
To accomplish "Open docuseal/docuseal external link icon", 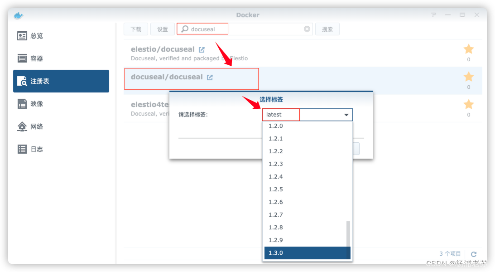I will [210, 78].
